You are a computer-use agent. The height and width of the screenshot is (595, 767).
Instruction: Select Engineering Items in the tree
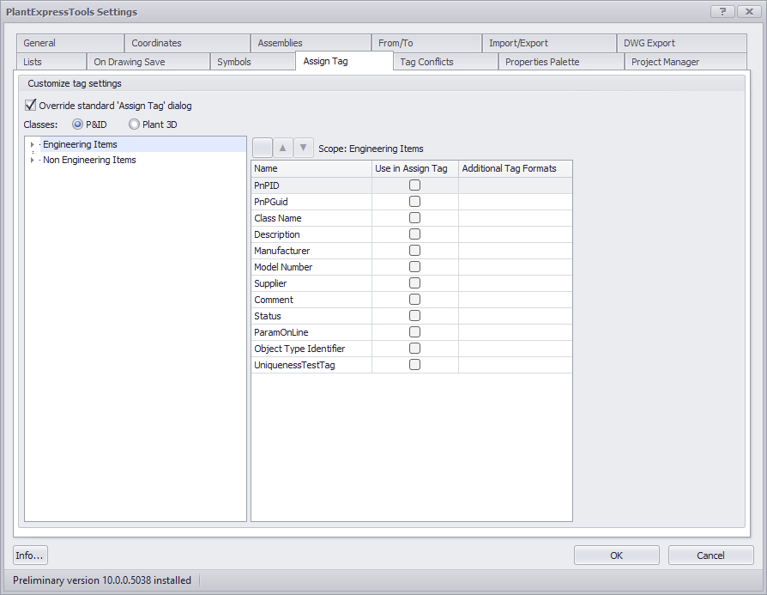(x=81, y=144)
